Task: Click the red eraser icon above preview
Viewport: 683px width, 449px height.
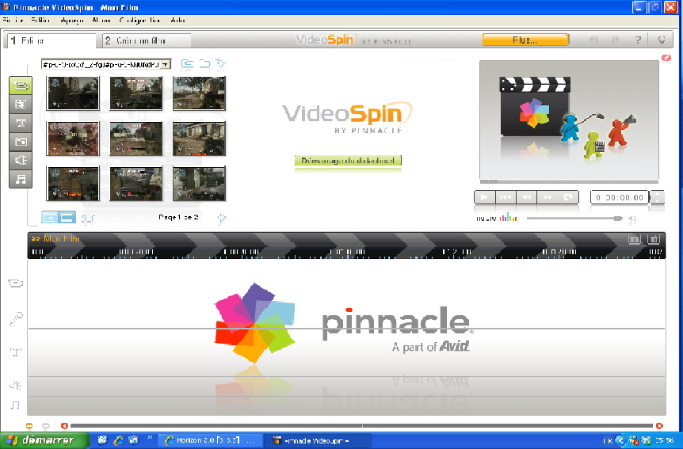Action: pyautogui.click(x=666, y=58)
